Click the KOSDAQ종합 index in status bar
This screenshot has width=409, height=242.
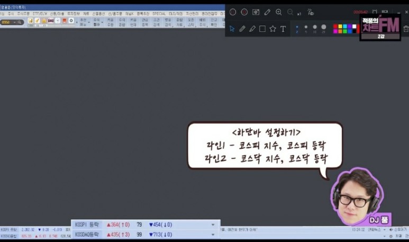point(8,236)
